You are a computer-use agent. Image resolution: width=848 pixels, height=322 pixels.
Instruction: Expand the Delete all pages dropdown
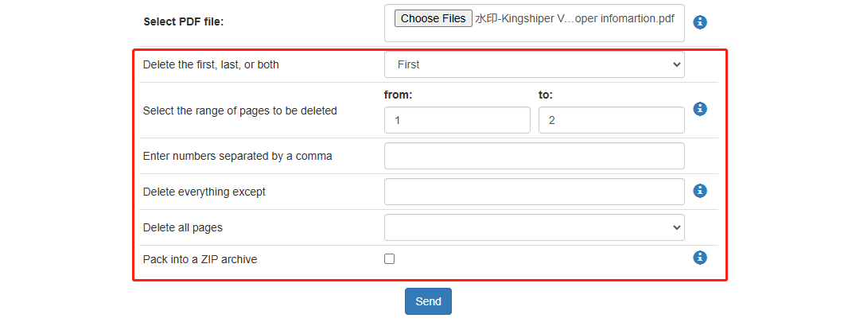click(535, 227)
